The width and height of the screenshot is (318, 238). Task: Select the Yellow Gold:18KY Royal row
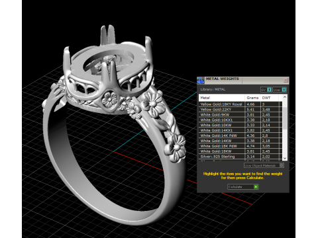click(240, 104)
